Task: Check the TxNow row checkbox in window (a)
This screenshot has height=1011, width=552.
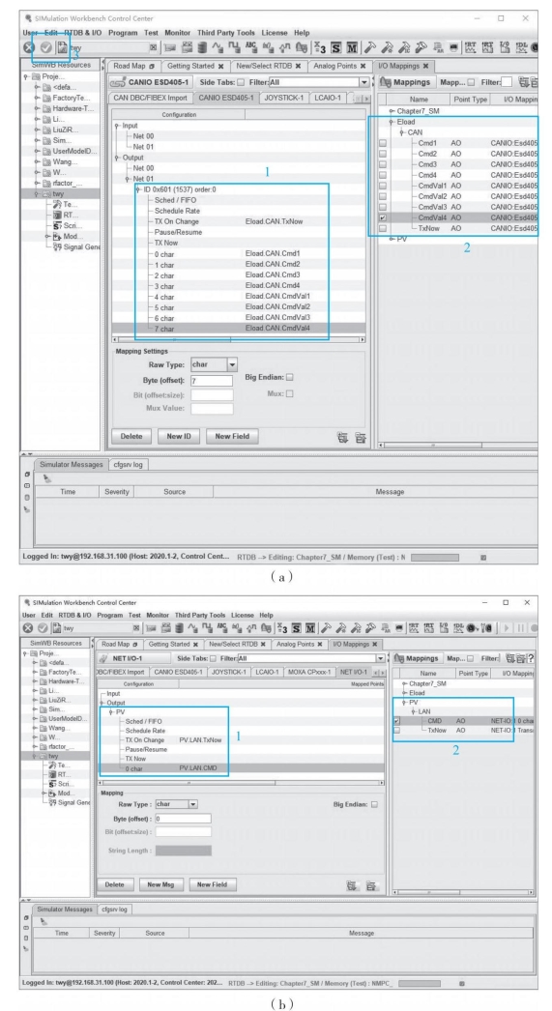Action: click(x=383, y=228)
